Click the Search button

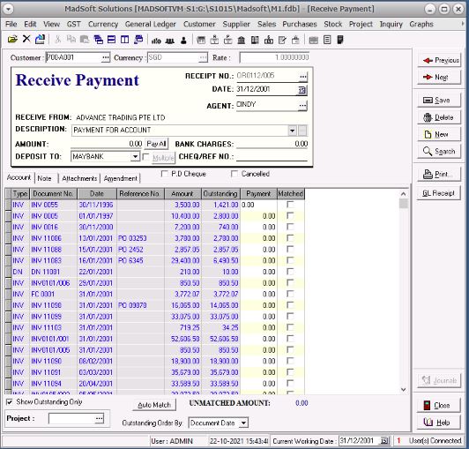pyautogui.click(x=439, y=152)
